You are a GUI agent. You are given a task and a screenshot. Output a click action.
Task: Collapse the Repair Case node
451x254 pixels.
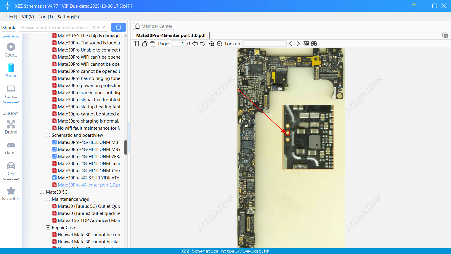pyautogui.click(x=48, y=228)
